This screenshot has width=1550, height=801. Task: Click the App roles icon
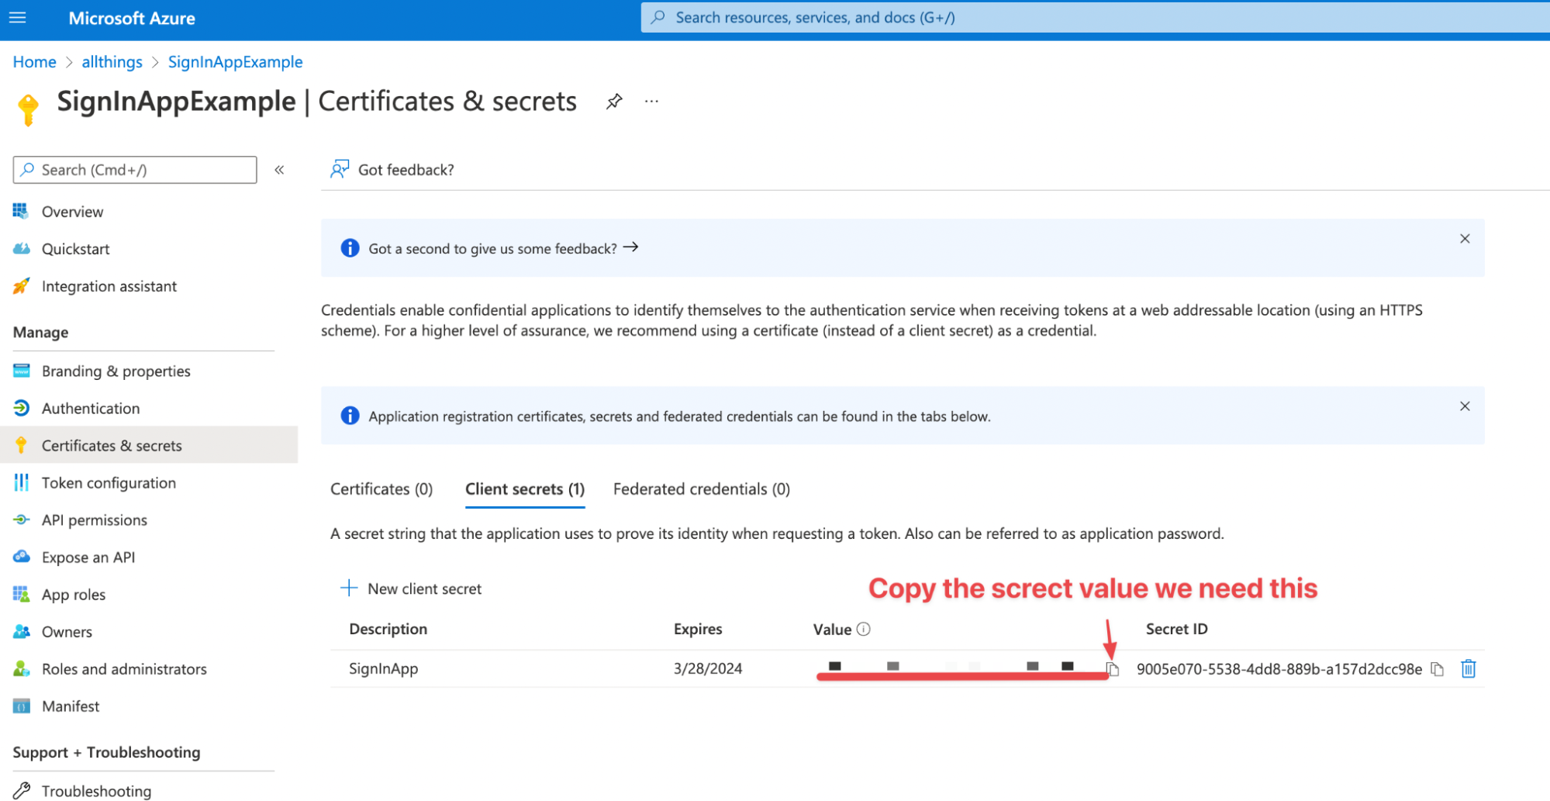[x=21, y=594]
